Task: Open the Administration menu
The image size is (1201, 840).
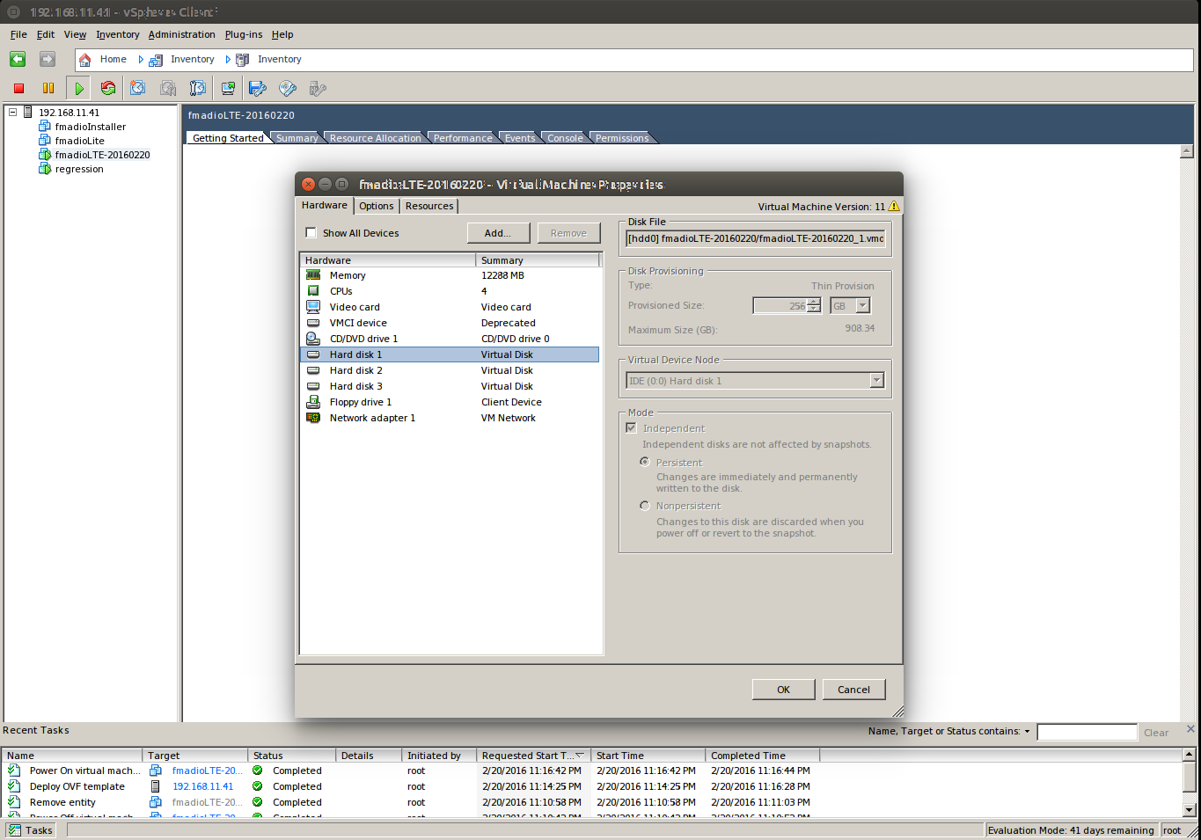Action: click(181, 34)
